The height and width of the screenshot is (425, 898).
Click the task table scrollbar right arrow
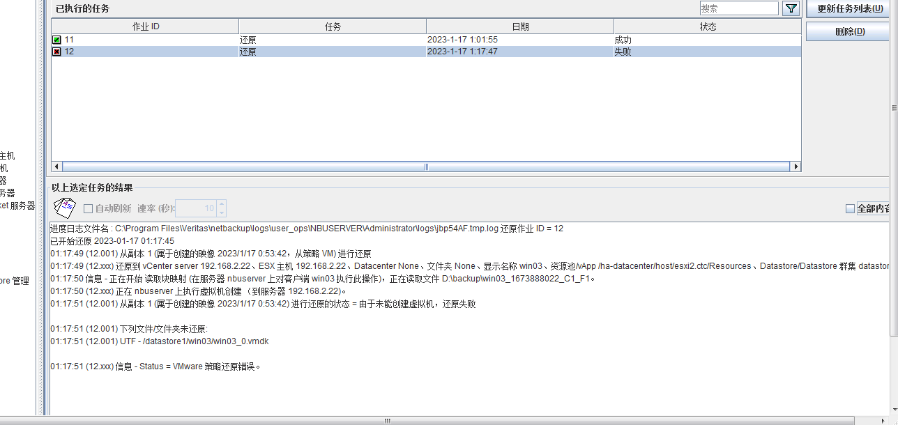[796, 167]
